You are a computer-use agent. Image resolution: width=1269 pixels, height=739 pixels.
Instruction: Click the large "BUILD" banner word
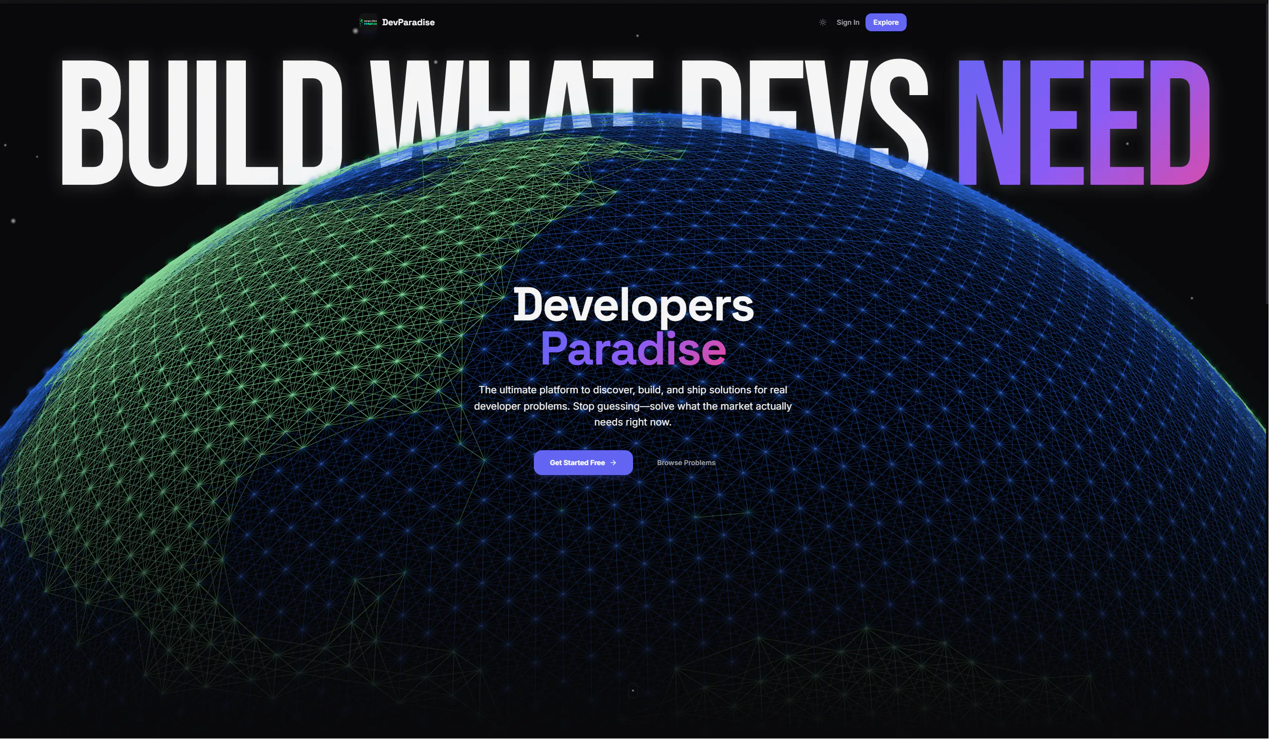[x=201, y=123]
